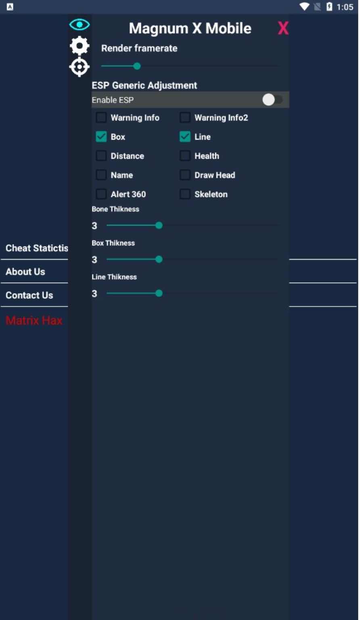The height and width of the screenshot is (620, 359).
Task: Open the eye ESP visuals tab
Action: 79,25
